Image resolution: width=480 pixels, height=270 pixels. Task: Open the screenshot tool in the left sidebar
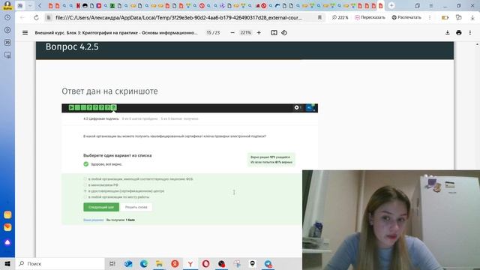pyautogui.click(x=7, y=55)
